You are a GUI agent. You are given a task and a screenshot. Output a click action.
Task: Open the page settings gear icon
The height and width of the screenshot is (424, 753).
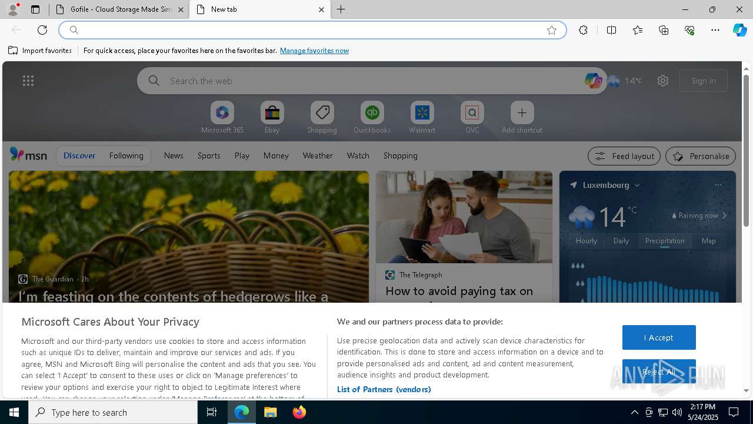coord(663,81)
